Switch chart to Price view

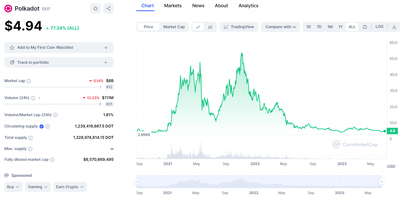click(148, 27)
